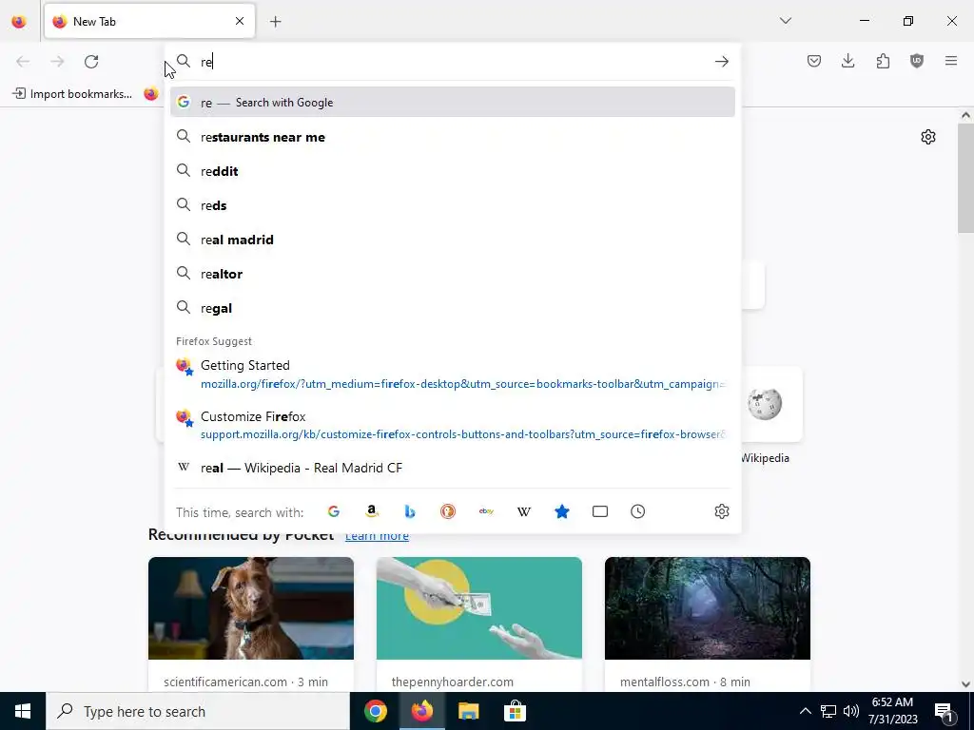Open the Firefox application menu
This screenshot has height=730, width=974.
click(x=951, y=61)
